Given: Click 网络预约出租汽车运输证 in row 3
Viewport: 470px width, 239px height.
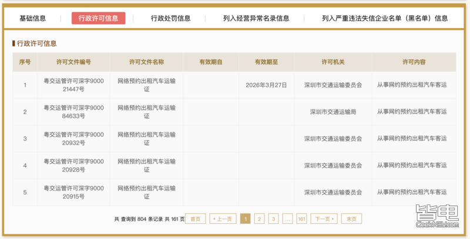Looking at the screenshot, I should 146,139.
